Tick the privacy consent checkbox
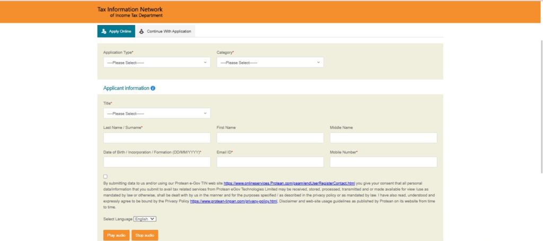Image resolution: width=543 pixels, height=241 pixels. [x=106, y=176]
